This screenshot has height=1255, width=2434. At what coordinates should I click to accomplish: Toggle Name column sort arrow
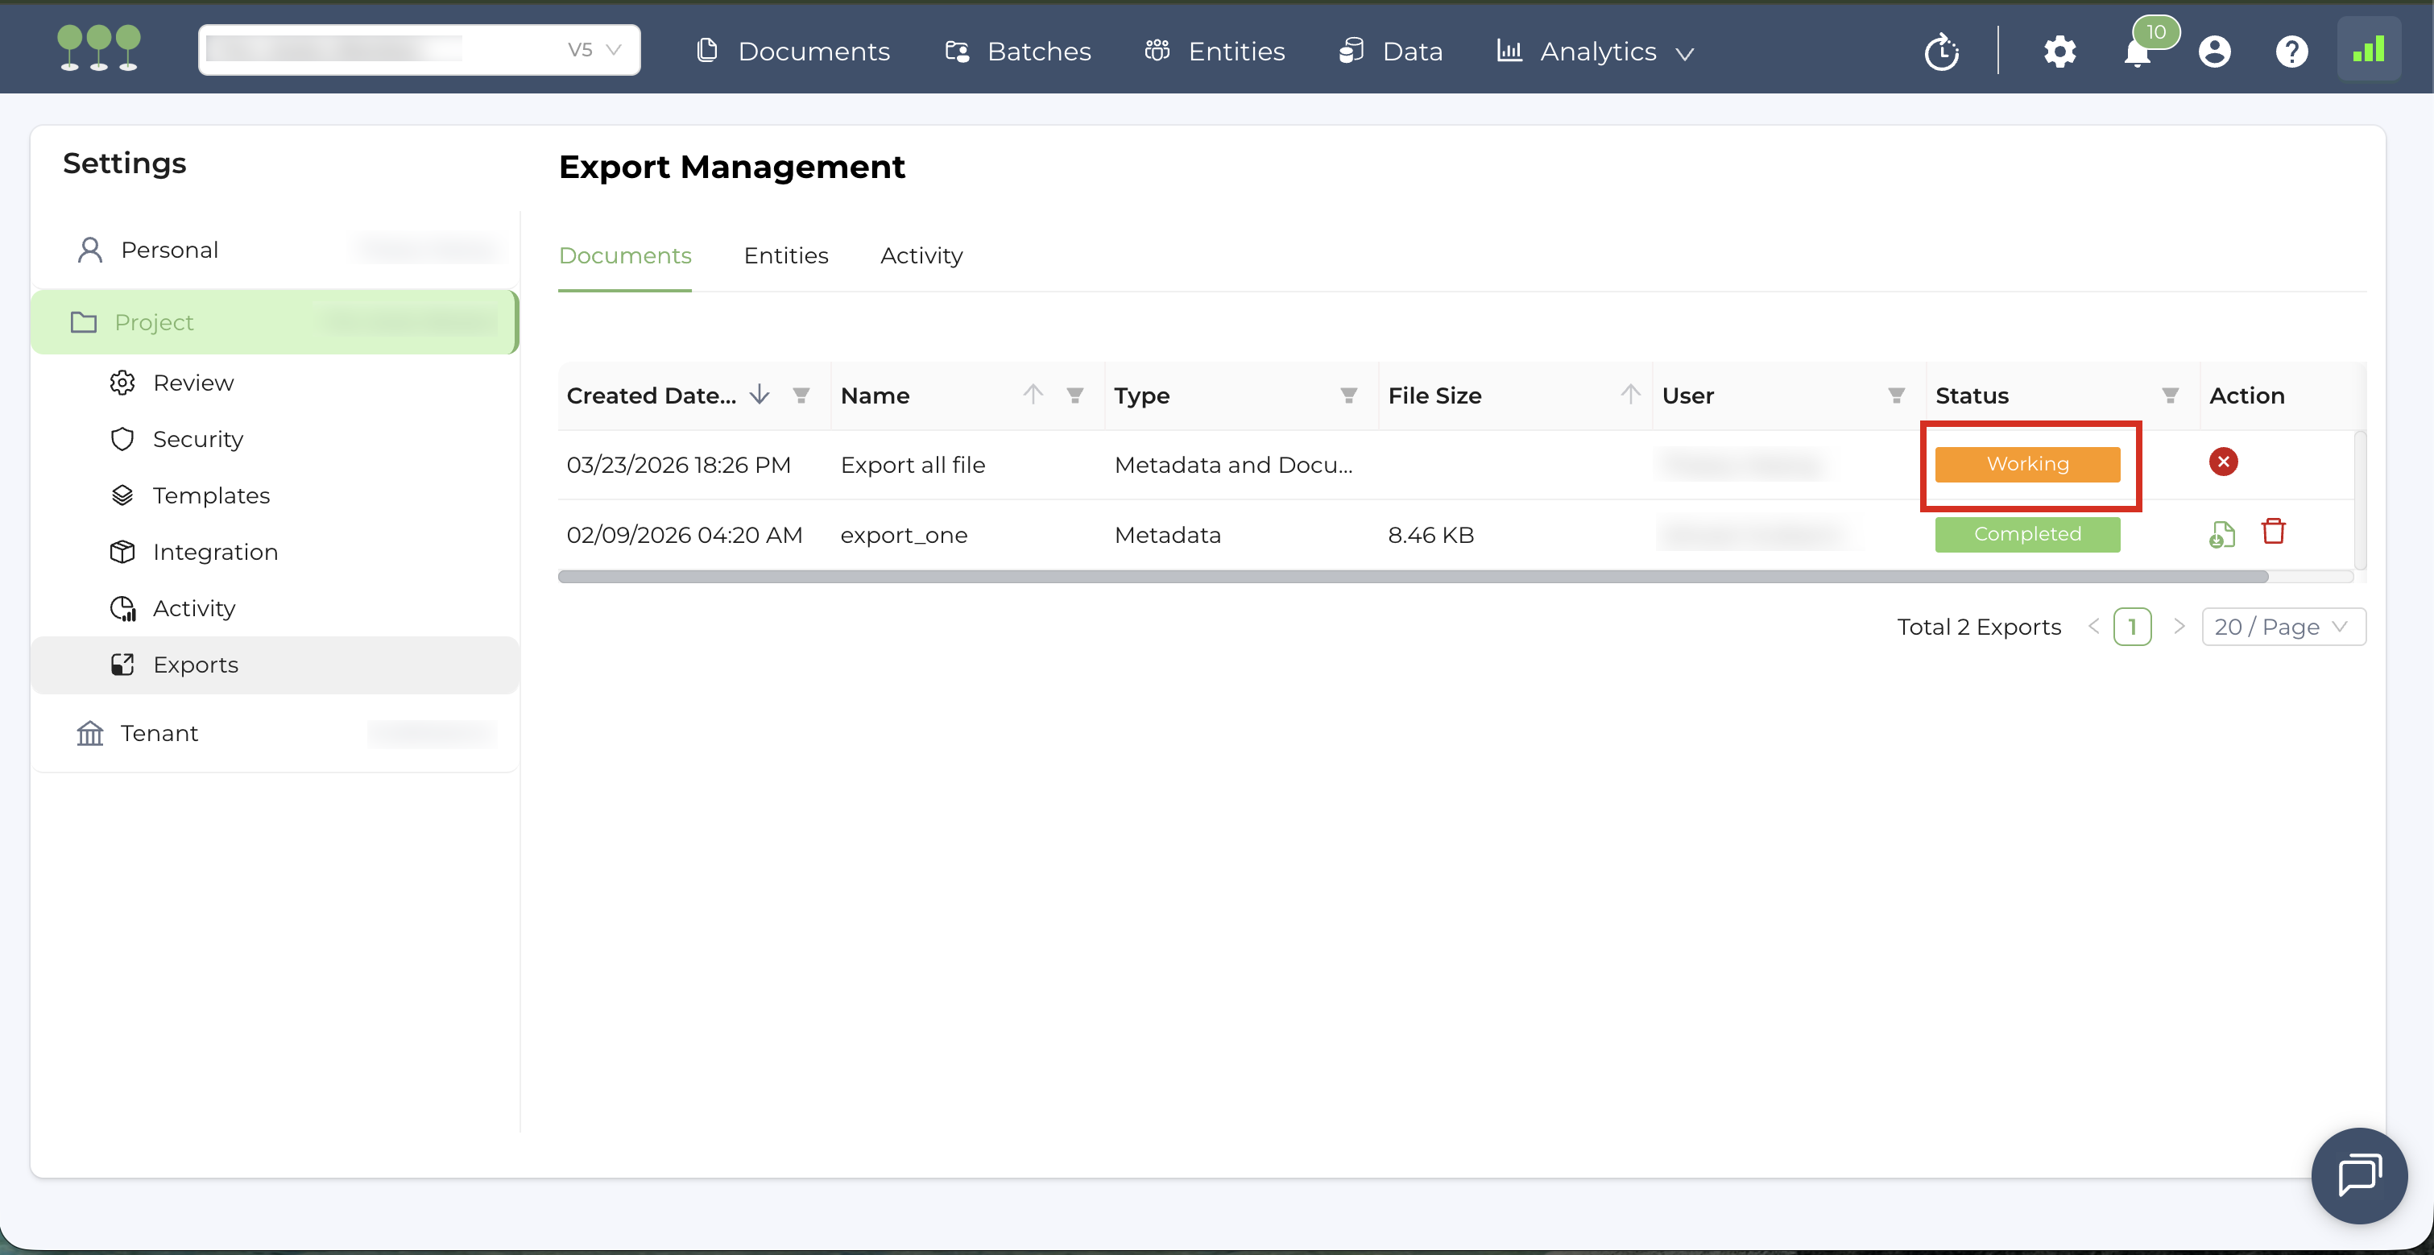pyautogui.click(x=1032, y=395)
